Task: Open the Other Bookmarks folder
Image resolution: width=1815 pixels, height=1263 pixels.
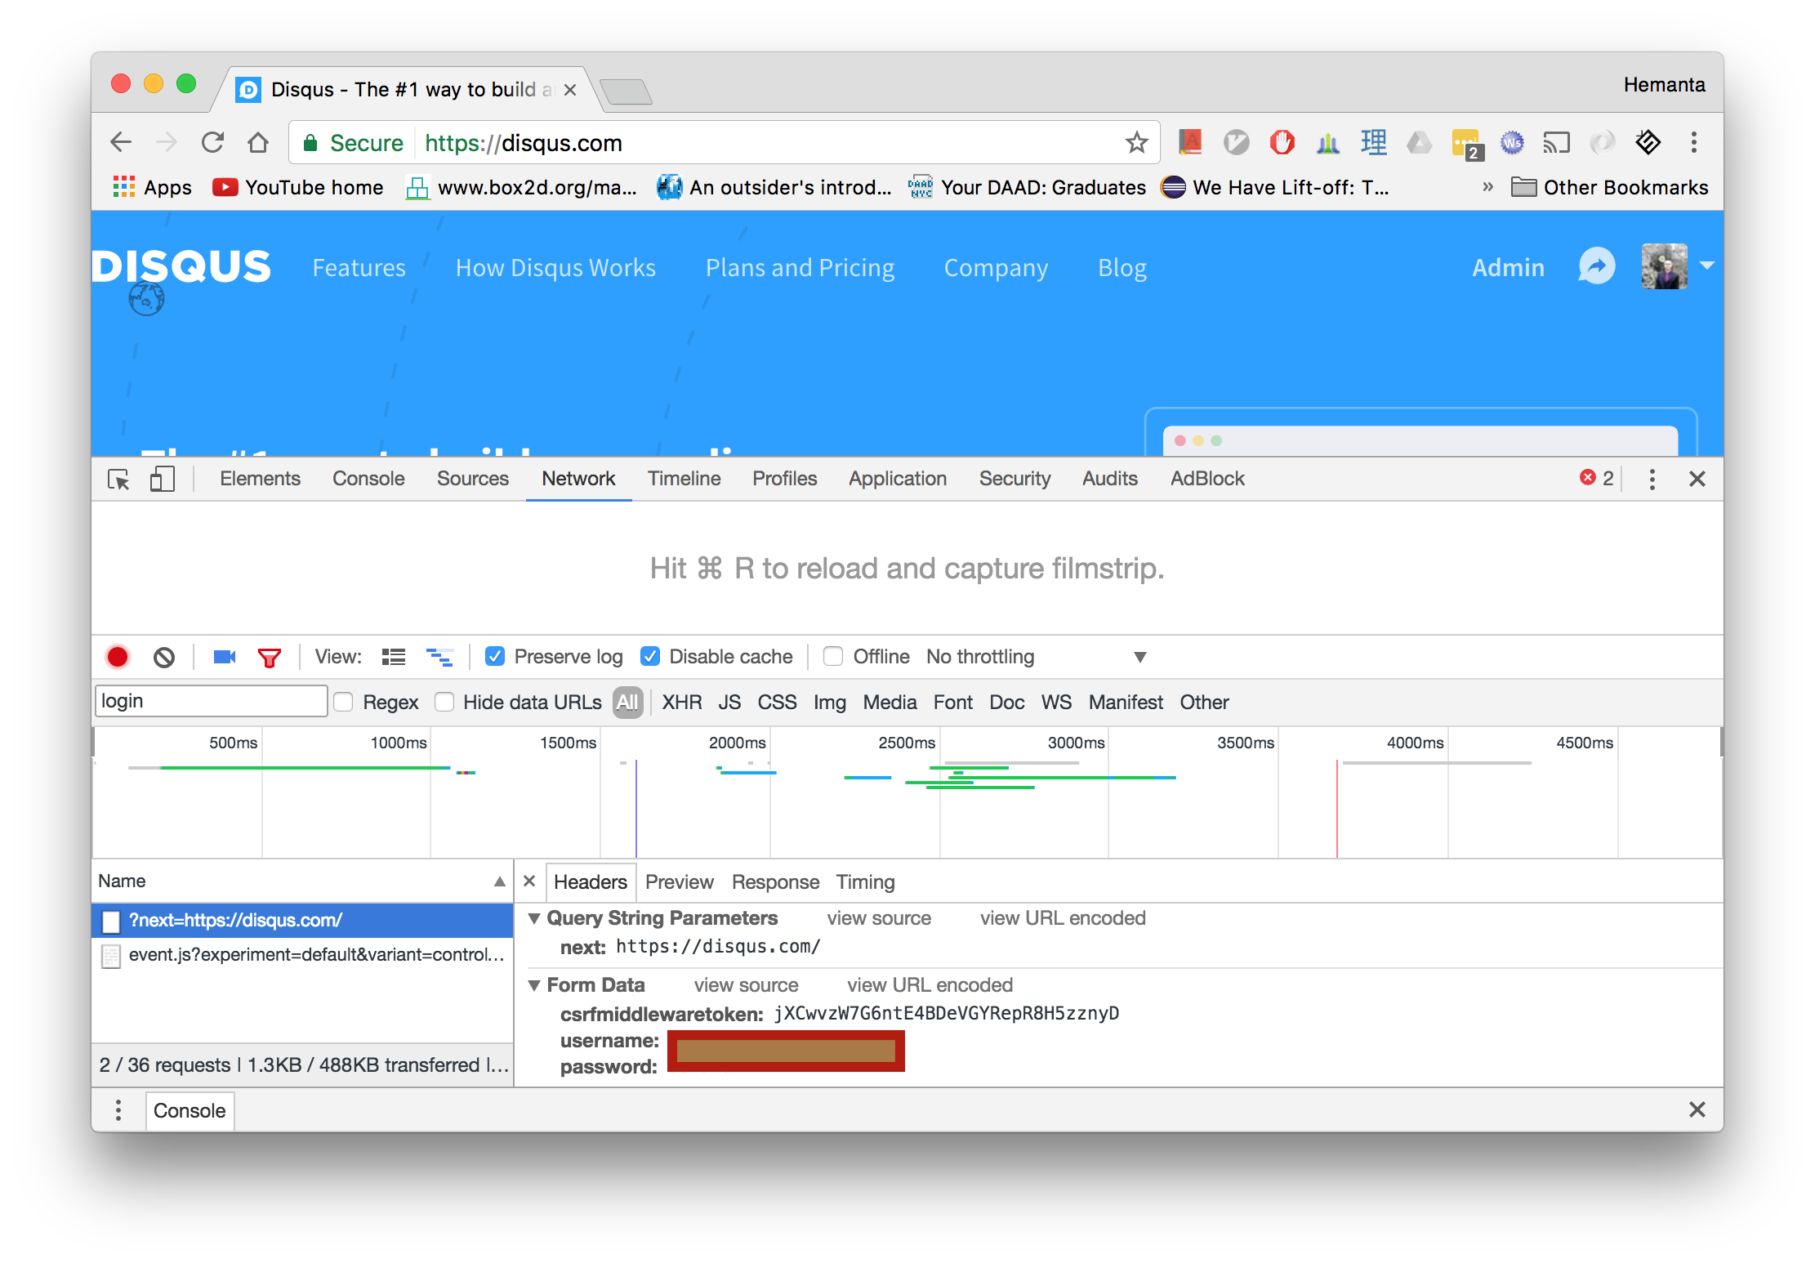Action: pos(1609,187)
